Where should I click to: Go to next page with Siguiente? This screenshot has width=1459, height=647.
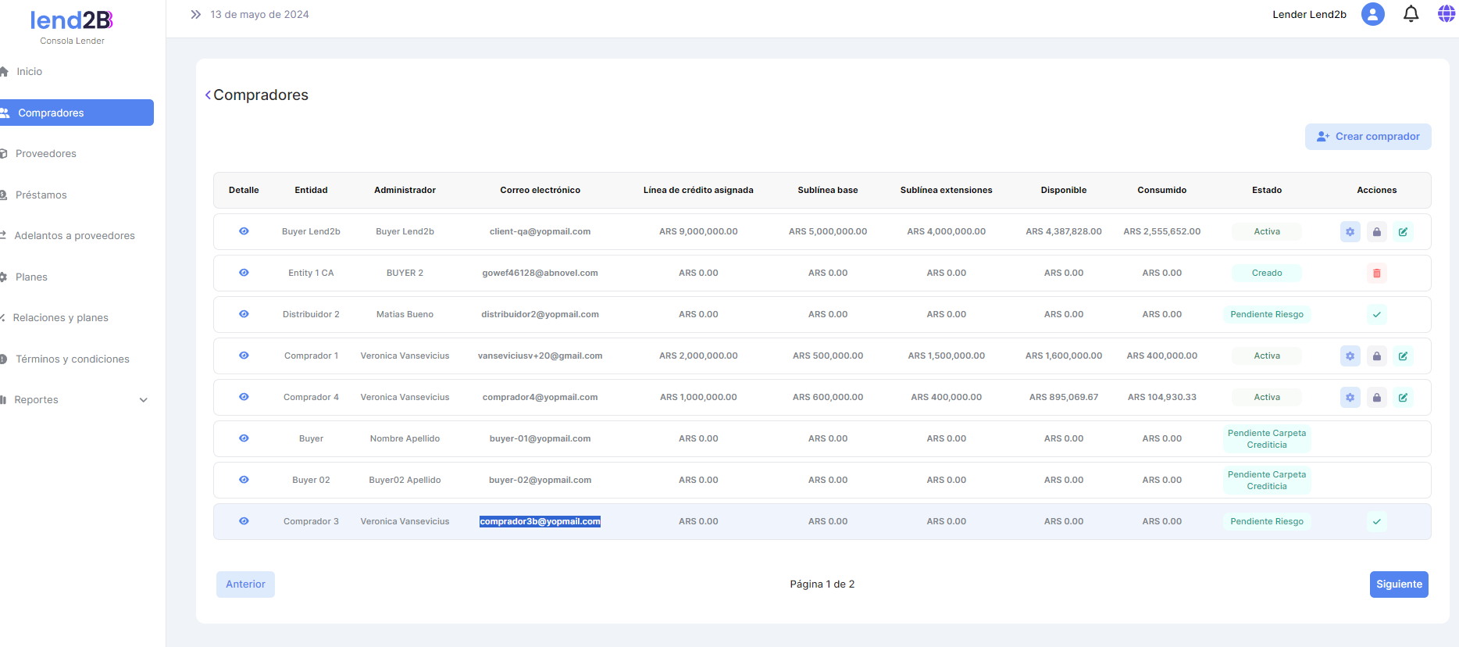[1398, 584]
